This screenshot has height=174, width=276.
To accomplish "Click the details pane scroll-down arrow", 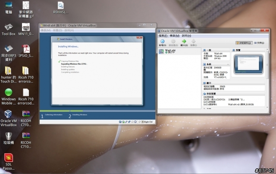I will click(267, 107).
